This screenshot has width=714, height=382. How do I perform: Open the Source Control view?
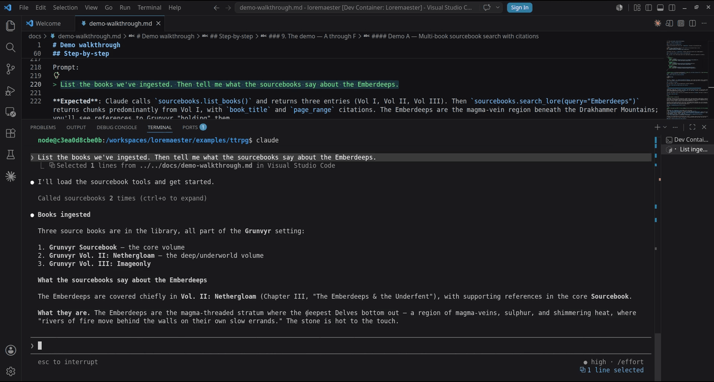pos(10,69)
